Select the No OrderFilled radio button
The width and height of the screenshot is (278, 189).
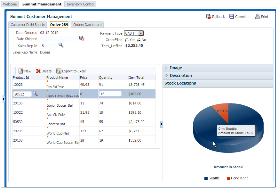pos(139,40)
